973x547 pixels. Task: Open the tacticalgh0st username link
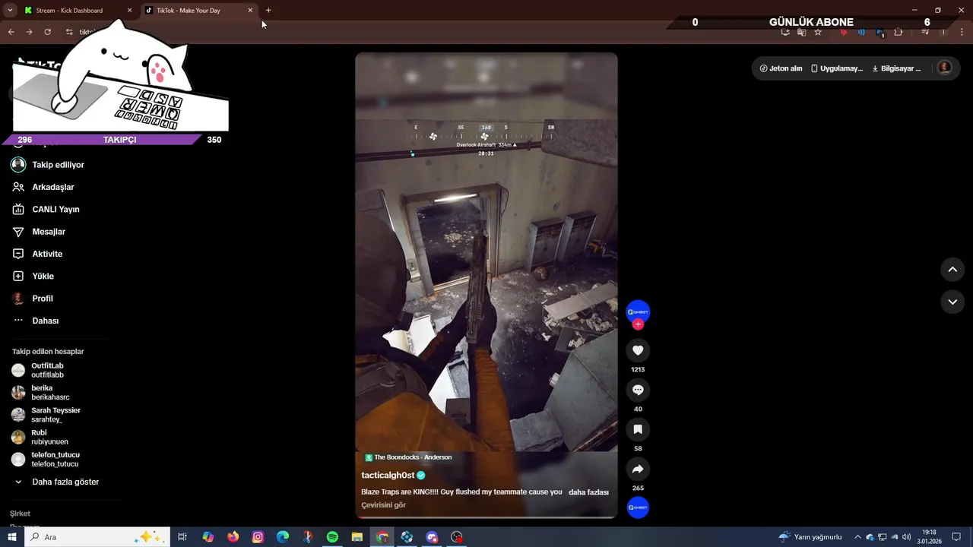coord(388,476)
